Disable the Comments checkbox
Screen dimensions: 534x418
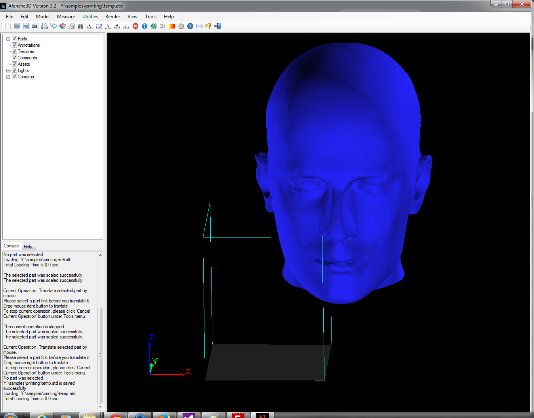coord(14,58)
